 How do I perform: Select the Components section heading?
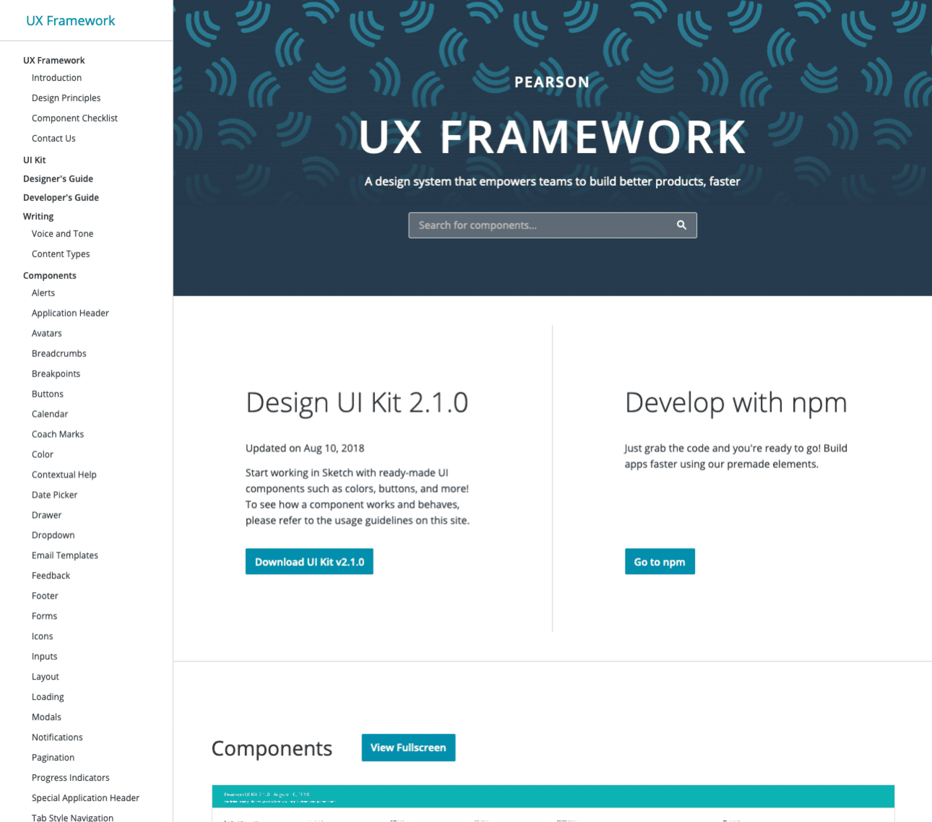49,275
